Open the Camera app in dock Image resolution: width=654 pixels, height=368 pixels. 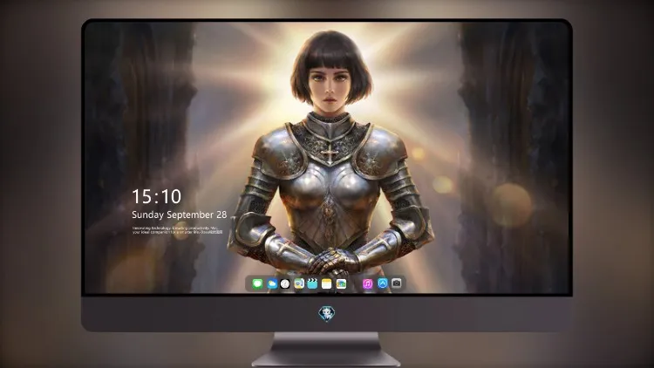(x=396, y=283)
